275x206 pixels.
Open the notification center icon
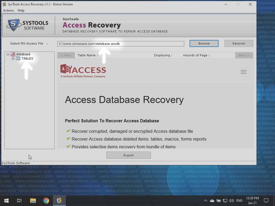266,201
